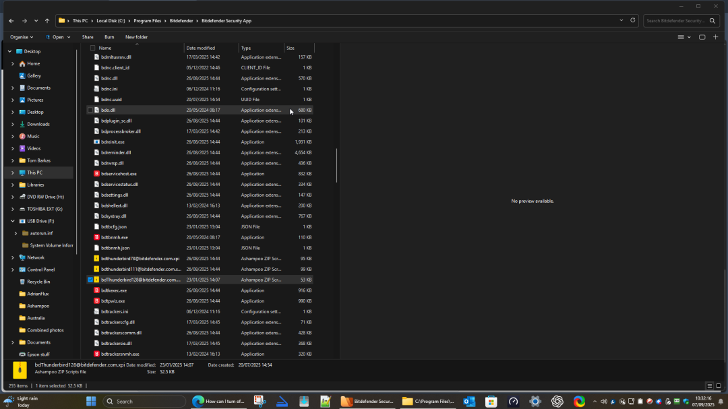
Task: Sort by the Type column header
Action: [x=262, y=49]
